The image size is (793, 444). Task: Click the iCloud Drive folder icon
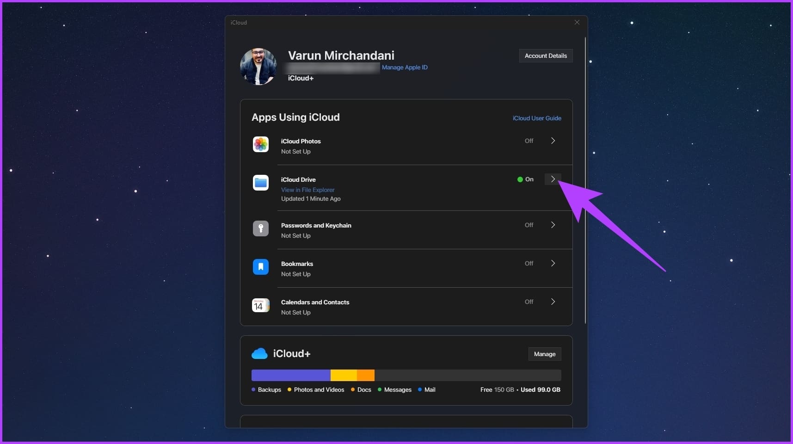click(x=261, y=183)
